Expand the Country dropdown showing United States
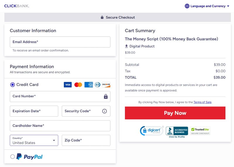The width and height of the screenshot is (234, 167). pos(34,140)
